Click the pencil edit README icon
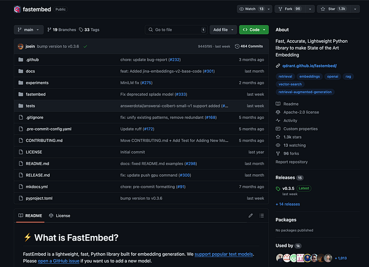Image resolution: width=369 pixels, height=267 pixels. click(x=250, y=216)
